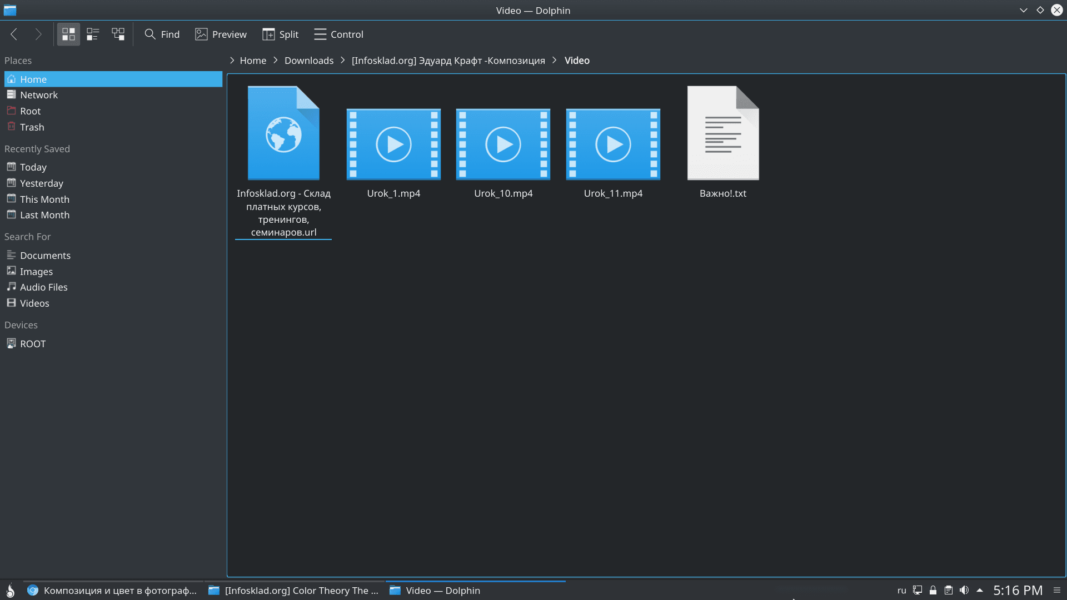The width and height of the screenshot is (1067, 600).
Task: Show files saved Today
Action: 113,167
